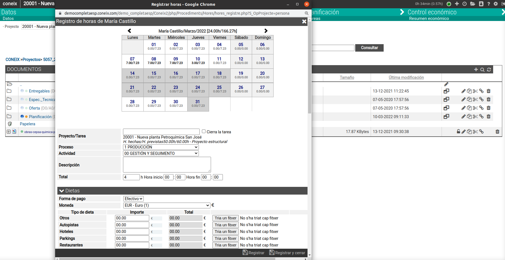505x260 pixels.
Task: Open help question mark icon
Action: coord(489,4)
